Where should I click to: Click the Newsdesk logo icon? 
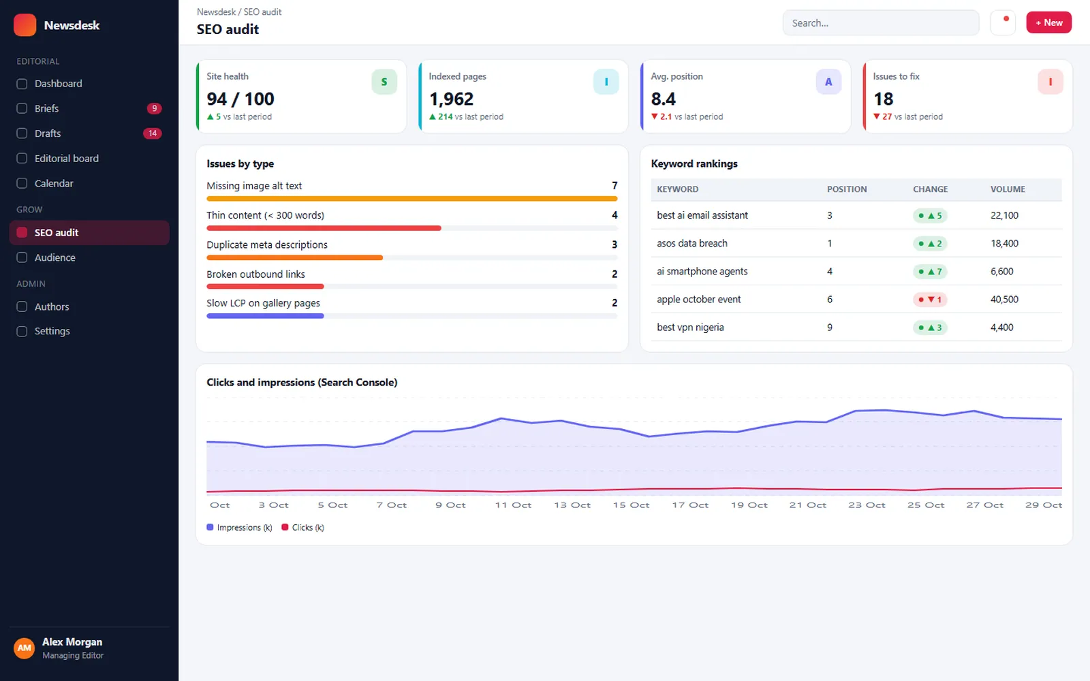tap(25, 25)
